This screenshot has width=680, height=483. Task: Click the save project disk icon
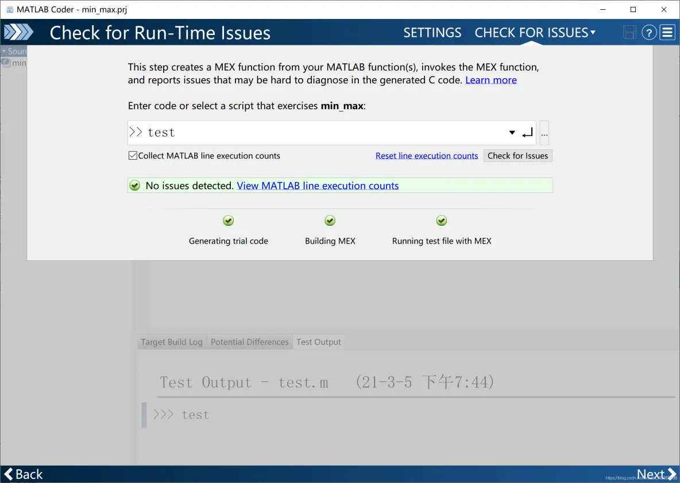629,33
